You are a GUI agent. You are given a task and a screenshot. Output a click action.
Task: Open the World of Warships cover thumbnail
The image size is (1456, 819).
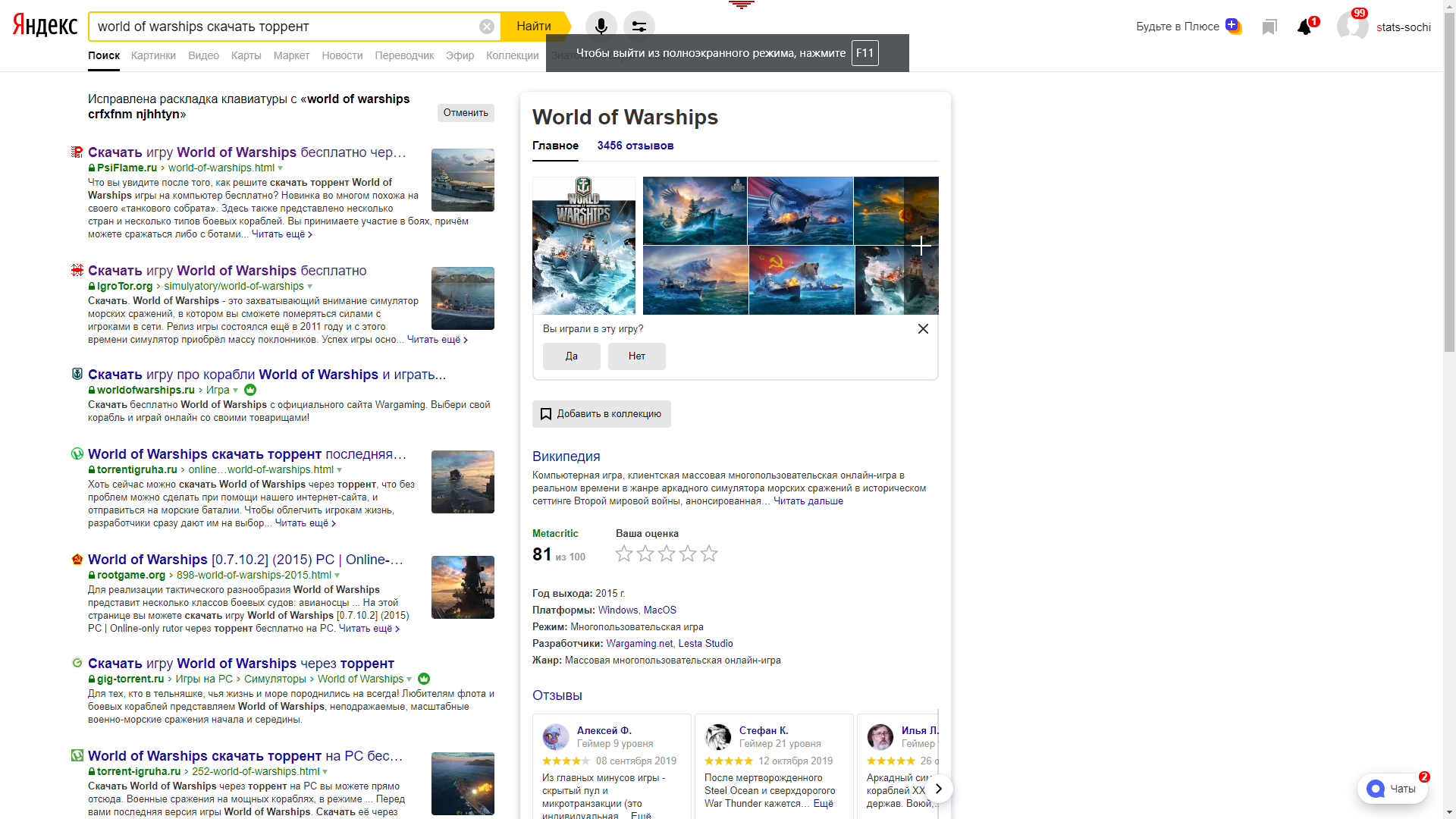point(584,246)
